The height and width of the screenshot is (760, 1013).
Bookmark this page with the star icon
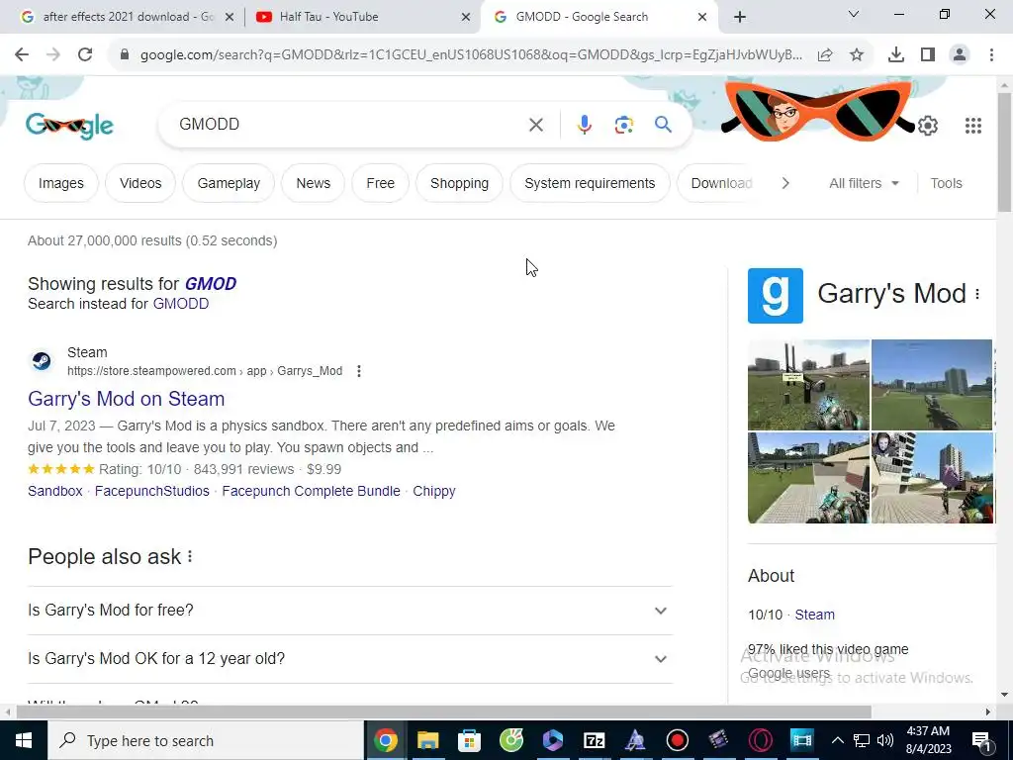tap(857, 55)
